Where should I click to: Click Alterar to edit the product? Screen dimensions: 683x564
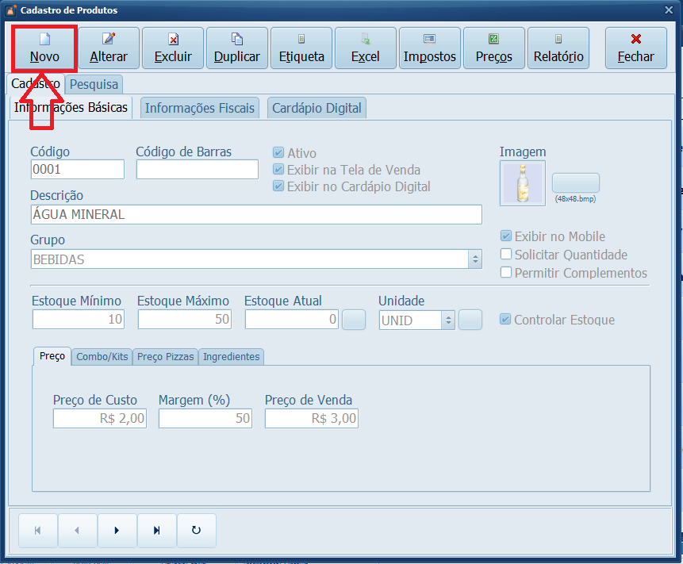click(x=109, y=48)
